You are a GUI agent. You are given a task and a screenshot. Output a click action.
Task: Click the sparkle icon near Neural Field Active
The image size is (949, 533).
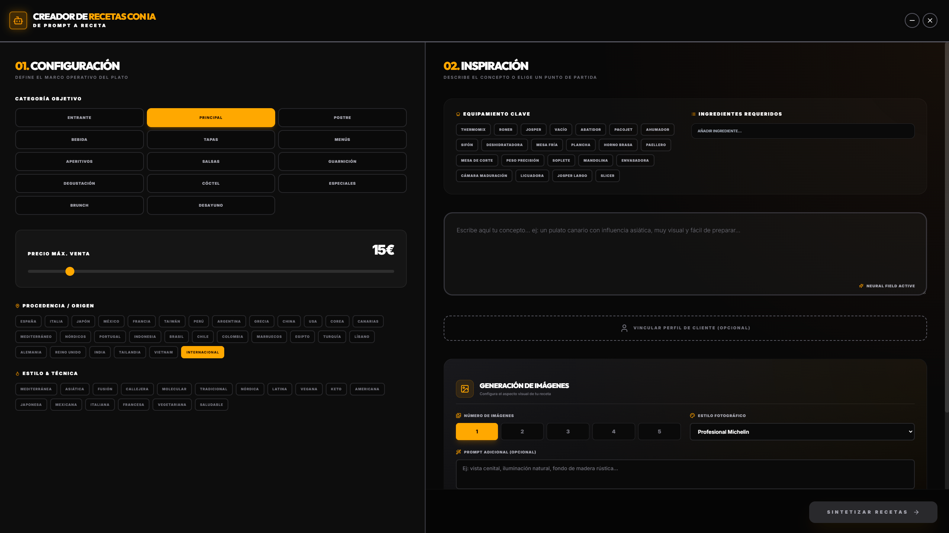click(861, 286)
